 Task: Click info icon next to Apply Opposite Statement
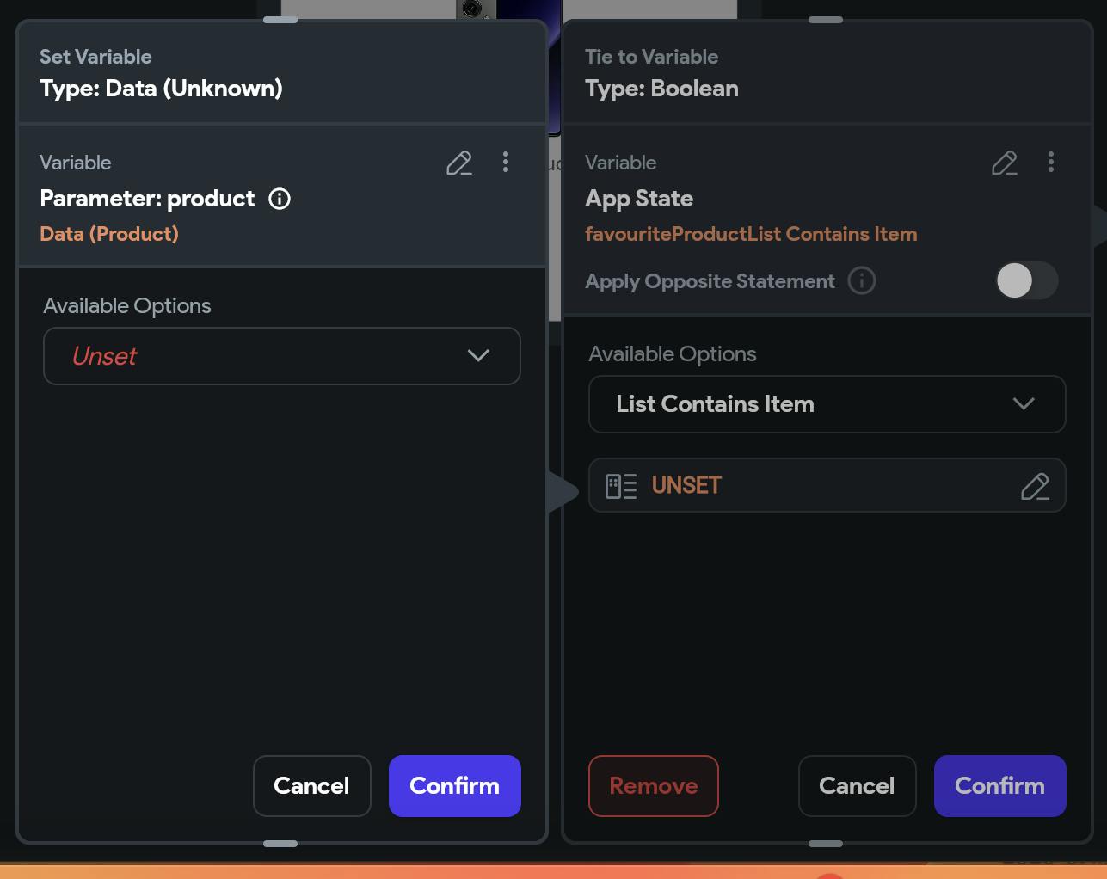click(x=862, y=280)
